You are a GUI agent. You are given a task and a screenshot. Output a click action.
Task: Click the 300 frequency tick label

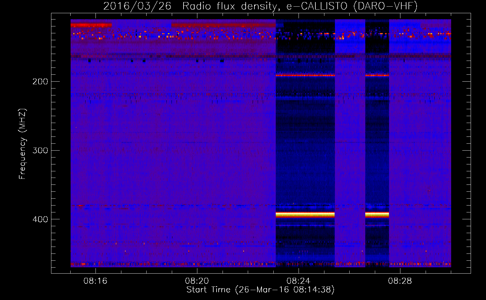pyautogui.click(x=40, y=150)
